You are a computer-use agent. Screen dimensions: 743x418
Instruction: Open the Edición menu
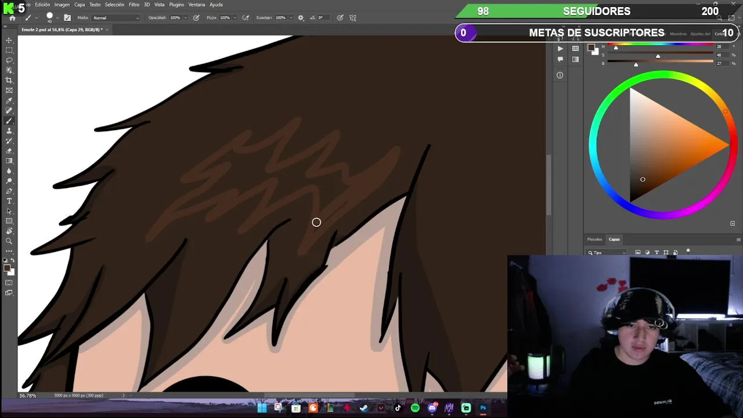42,5
